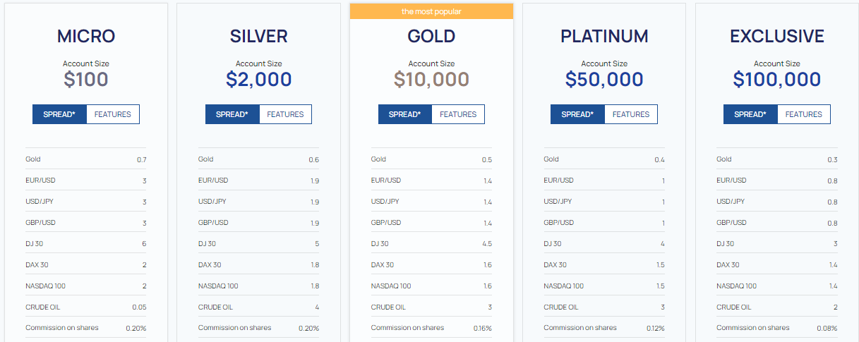The image size is (859, 342).
Task: Open the FEATURES tab in GOLD plan
Action: [x=458, y=114]
